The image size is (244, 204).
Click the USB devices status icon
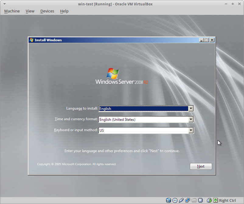pos(181,200)
